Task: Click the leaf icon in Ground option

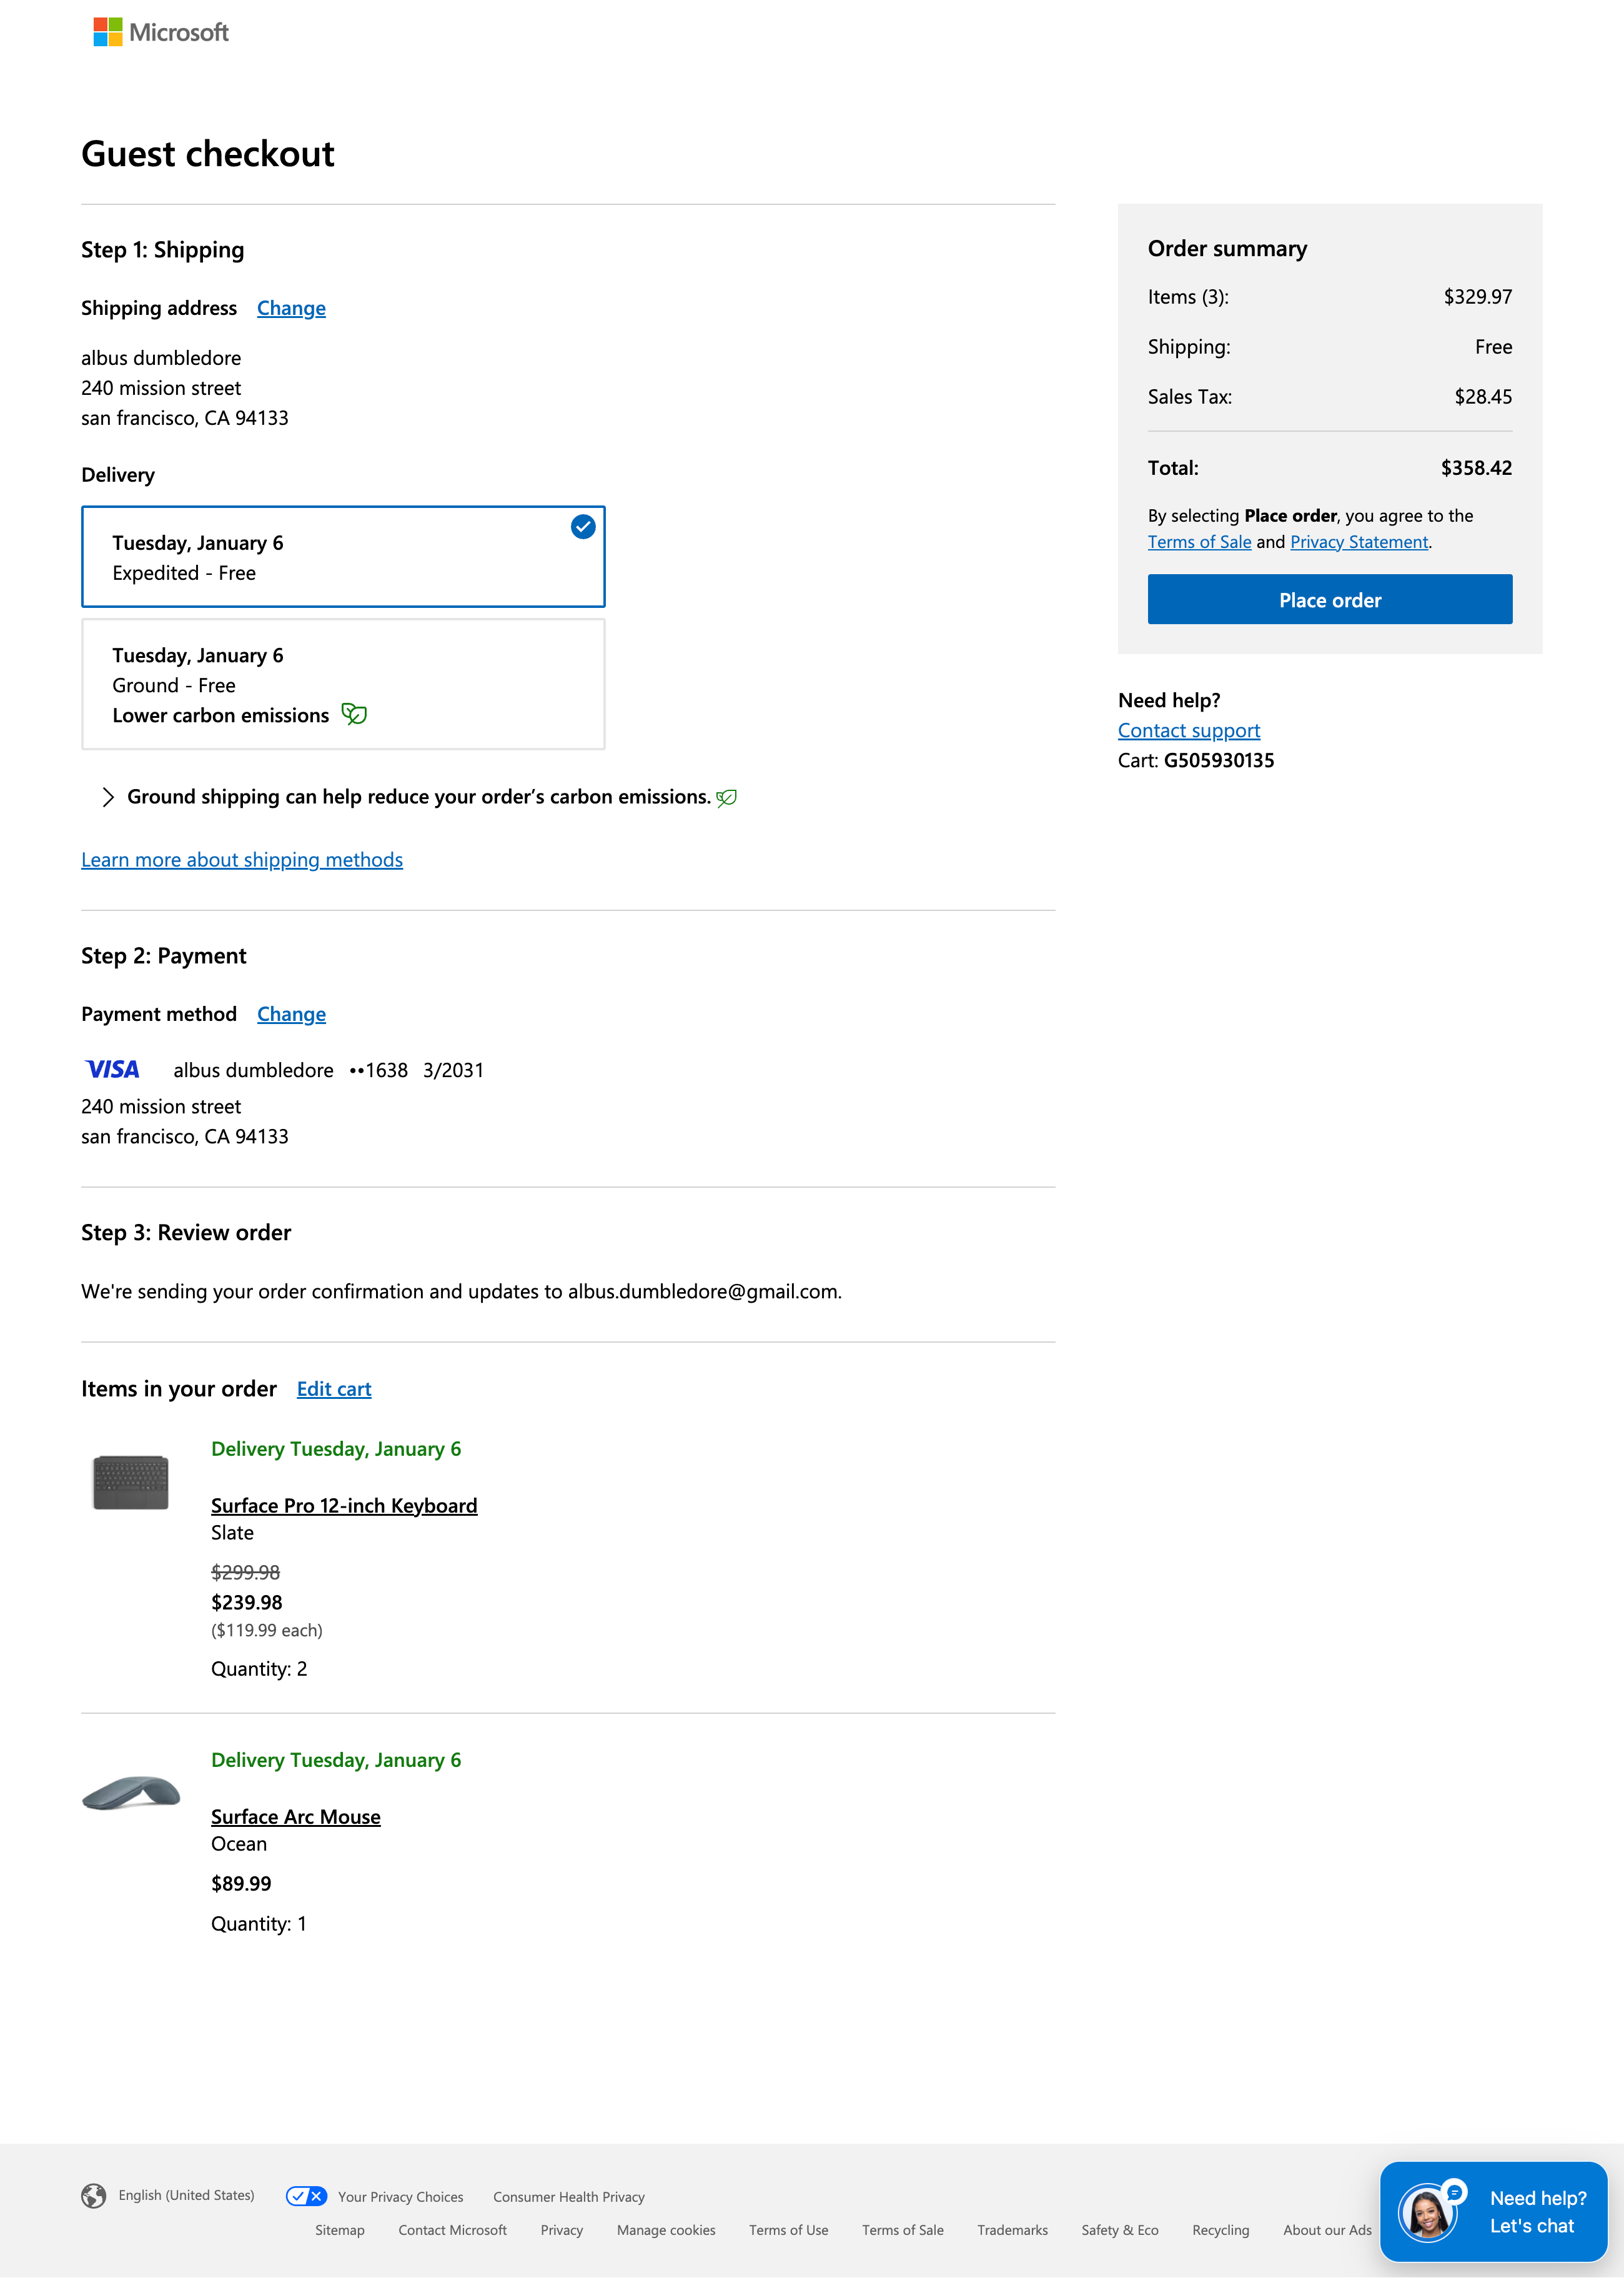Action: click(x=354, y=714)
